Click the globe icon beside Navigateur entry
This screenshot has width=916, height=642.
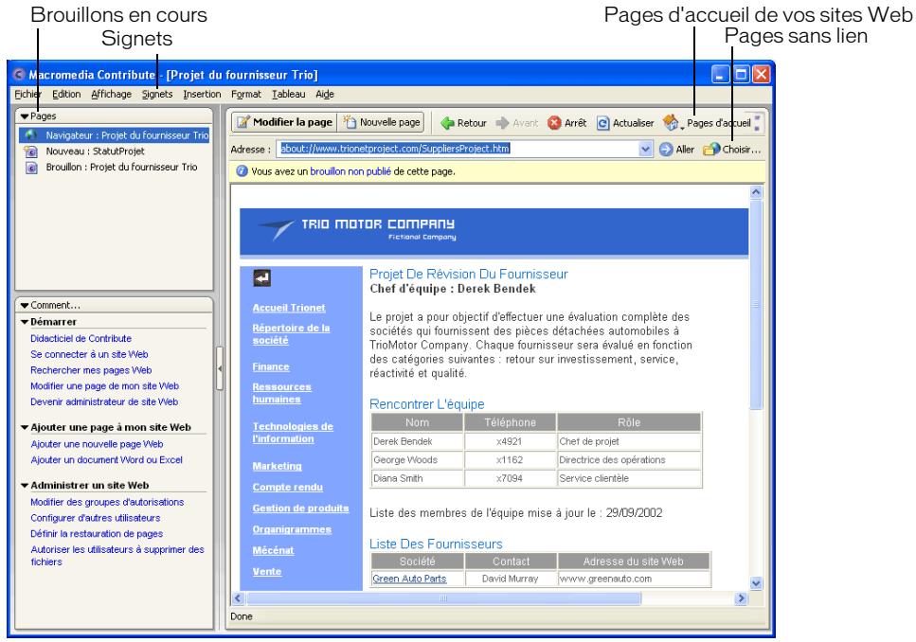click(30, 135)
